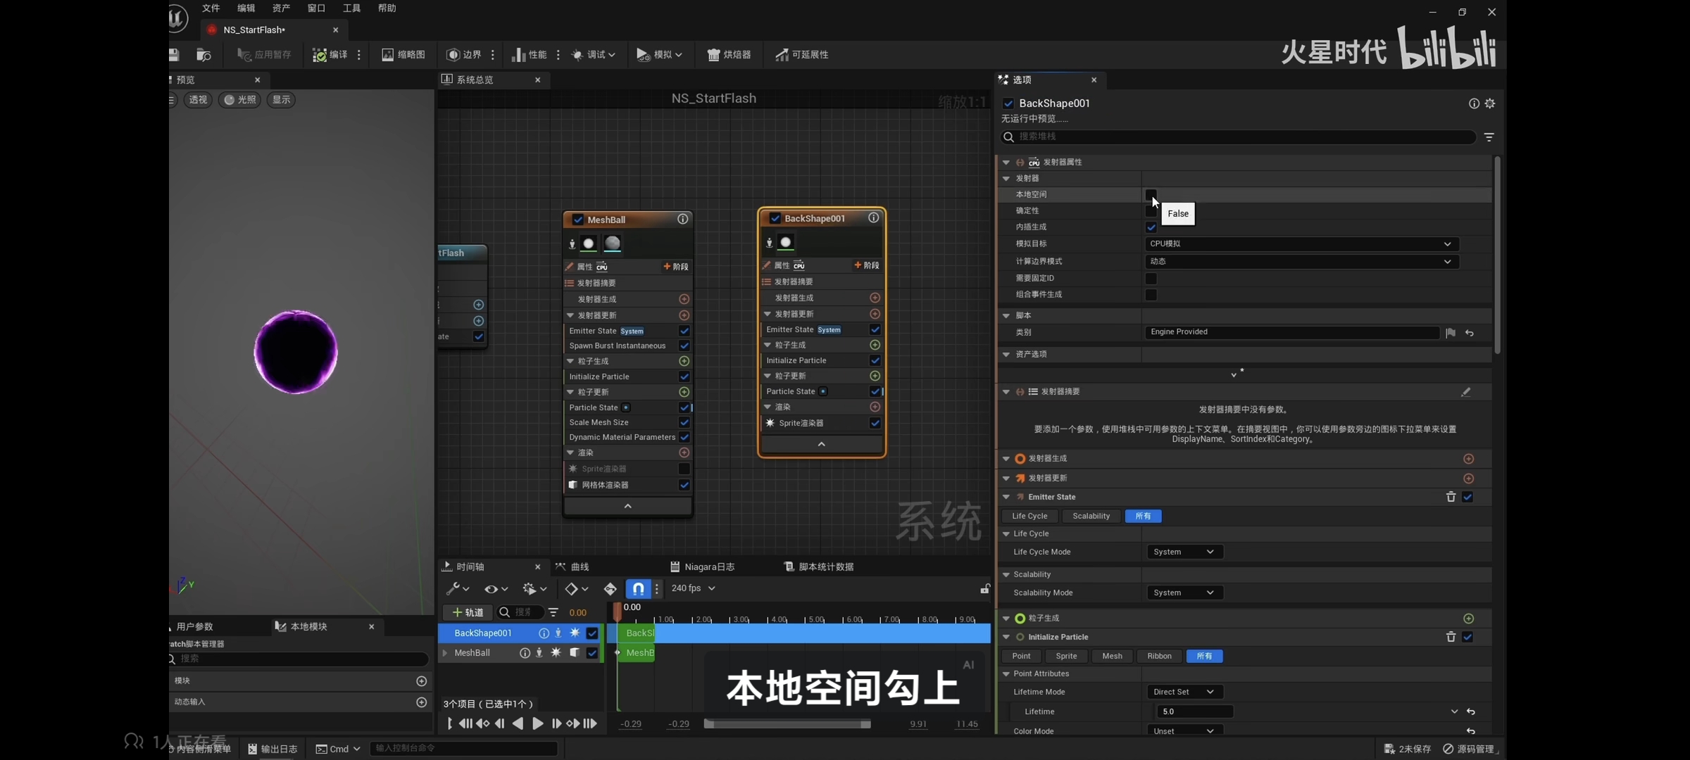Open the Lifetime Mode Direct Set dropdown
The height and width of the screenshot is (760, 1690).
click(1184, 692)
